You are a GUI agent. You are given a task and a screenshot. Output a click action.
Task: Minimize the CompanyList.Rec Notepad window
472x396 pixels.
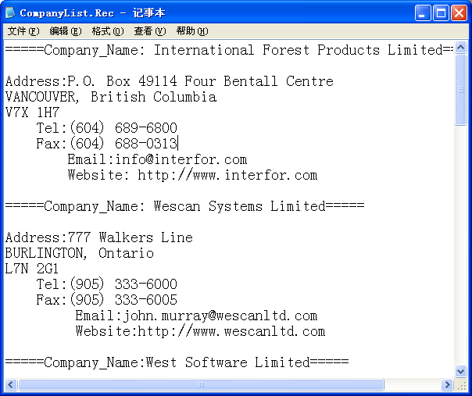pos(423,12)
